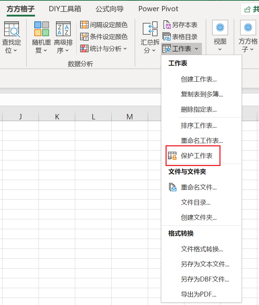Choose 另存为DBF文件... menu item
Screen dimensions: 259x305
(x=201, y=279)
